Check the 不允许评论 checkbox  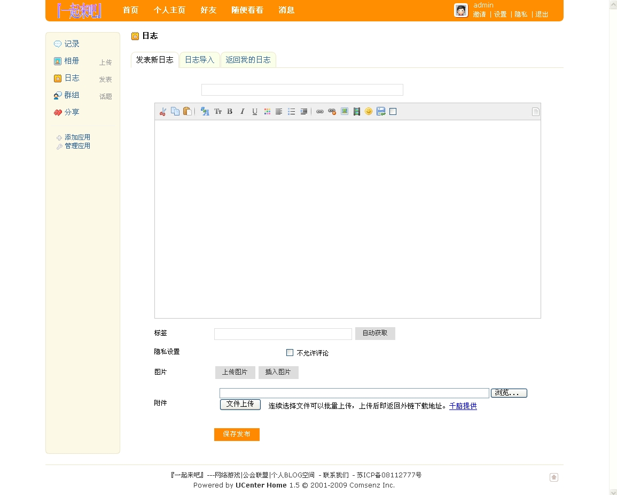coord(290,352)
